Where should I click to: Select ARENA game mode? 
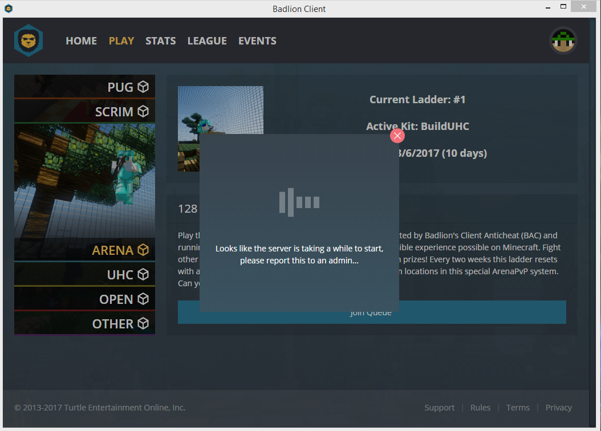click(x=85, y=249)
